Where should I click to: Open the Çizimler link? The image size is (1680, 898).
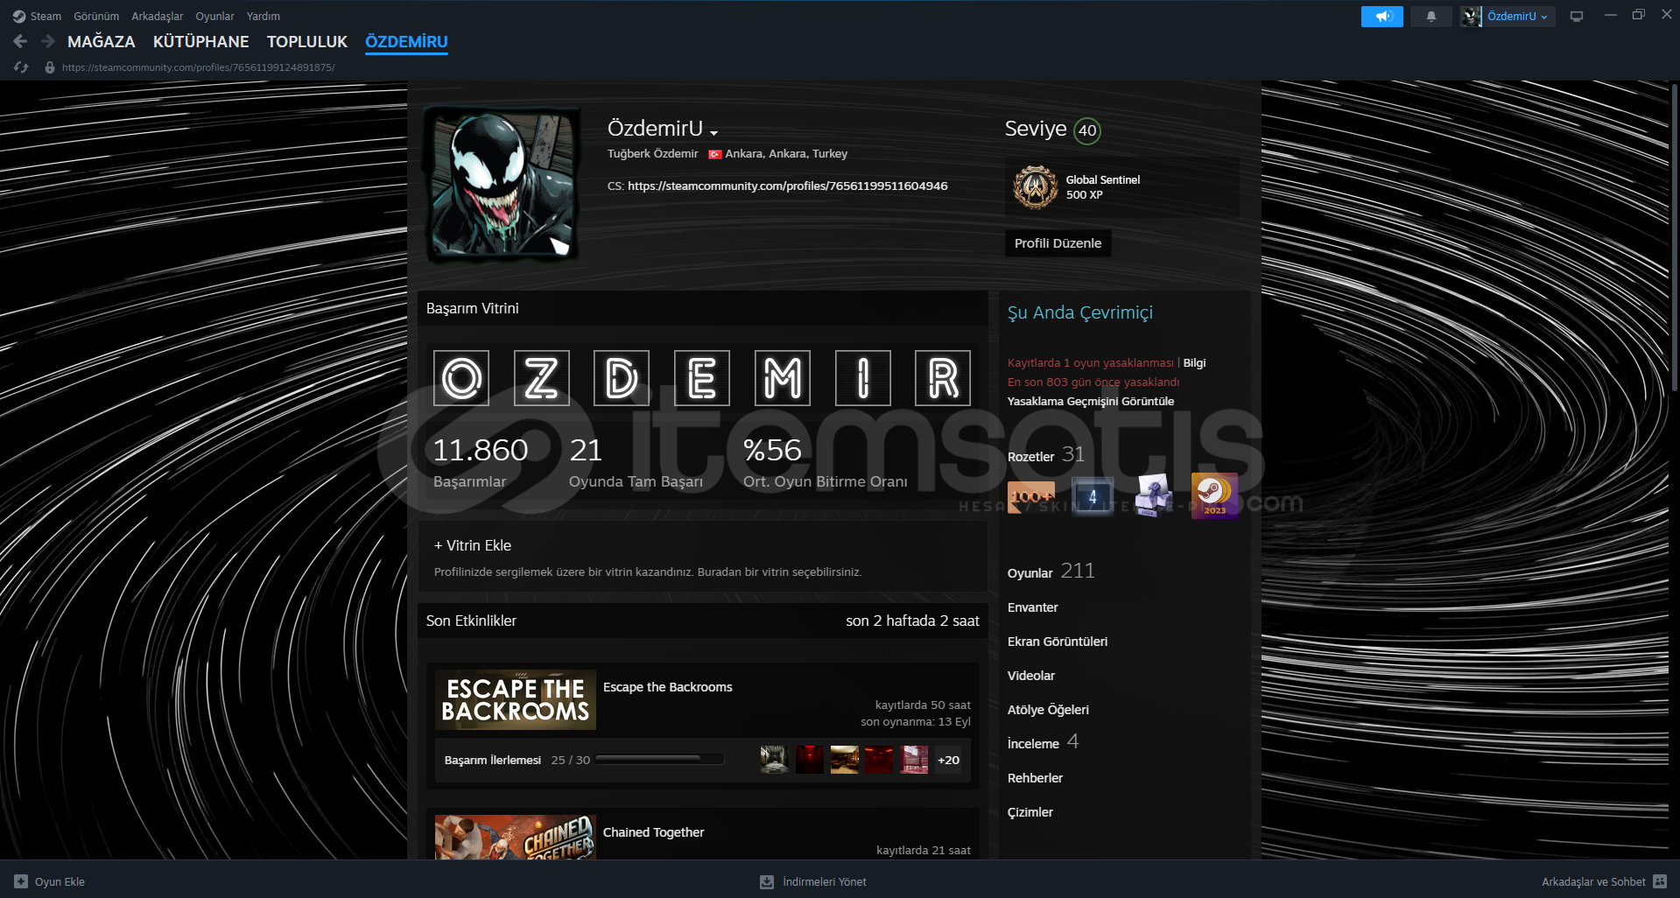1030,812
